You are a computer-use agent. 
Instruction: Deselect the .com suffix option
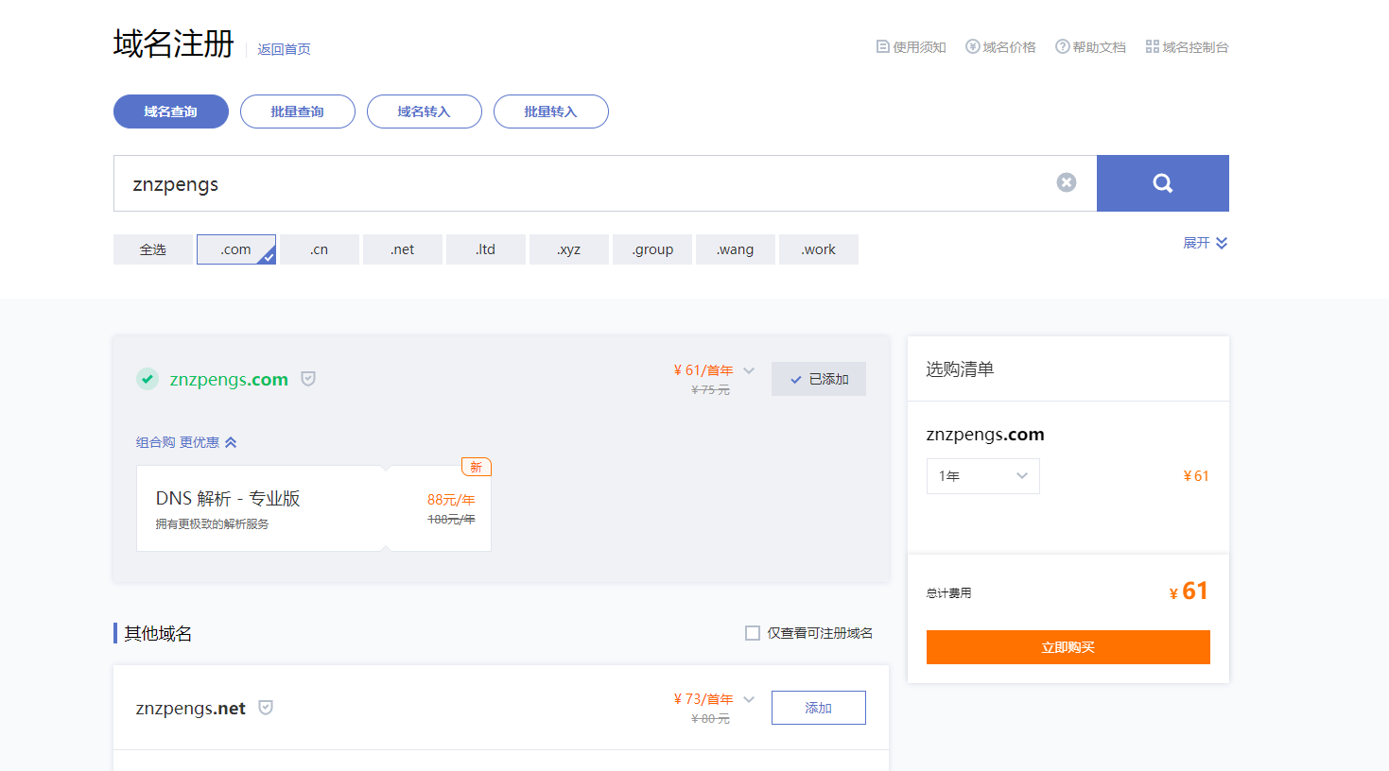(x=236, y=249)
